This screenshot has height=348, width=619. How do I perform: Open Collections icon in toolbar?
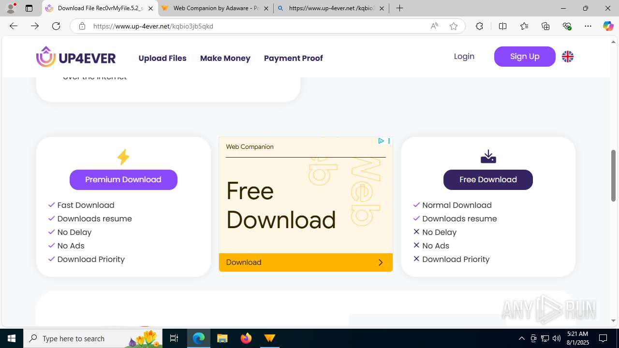coord(545,26)
